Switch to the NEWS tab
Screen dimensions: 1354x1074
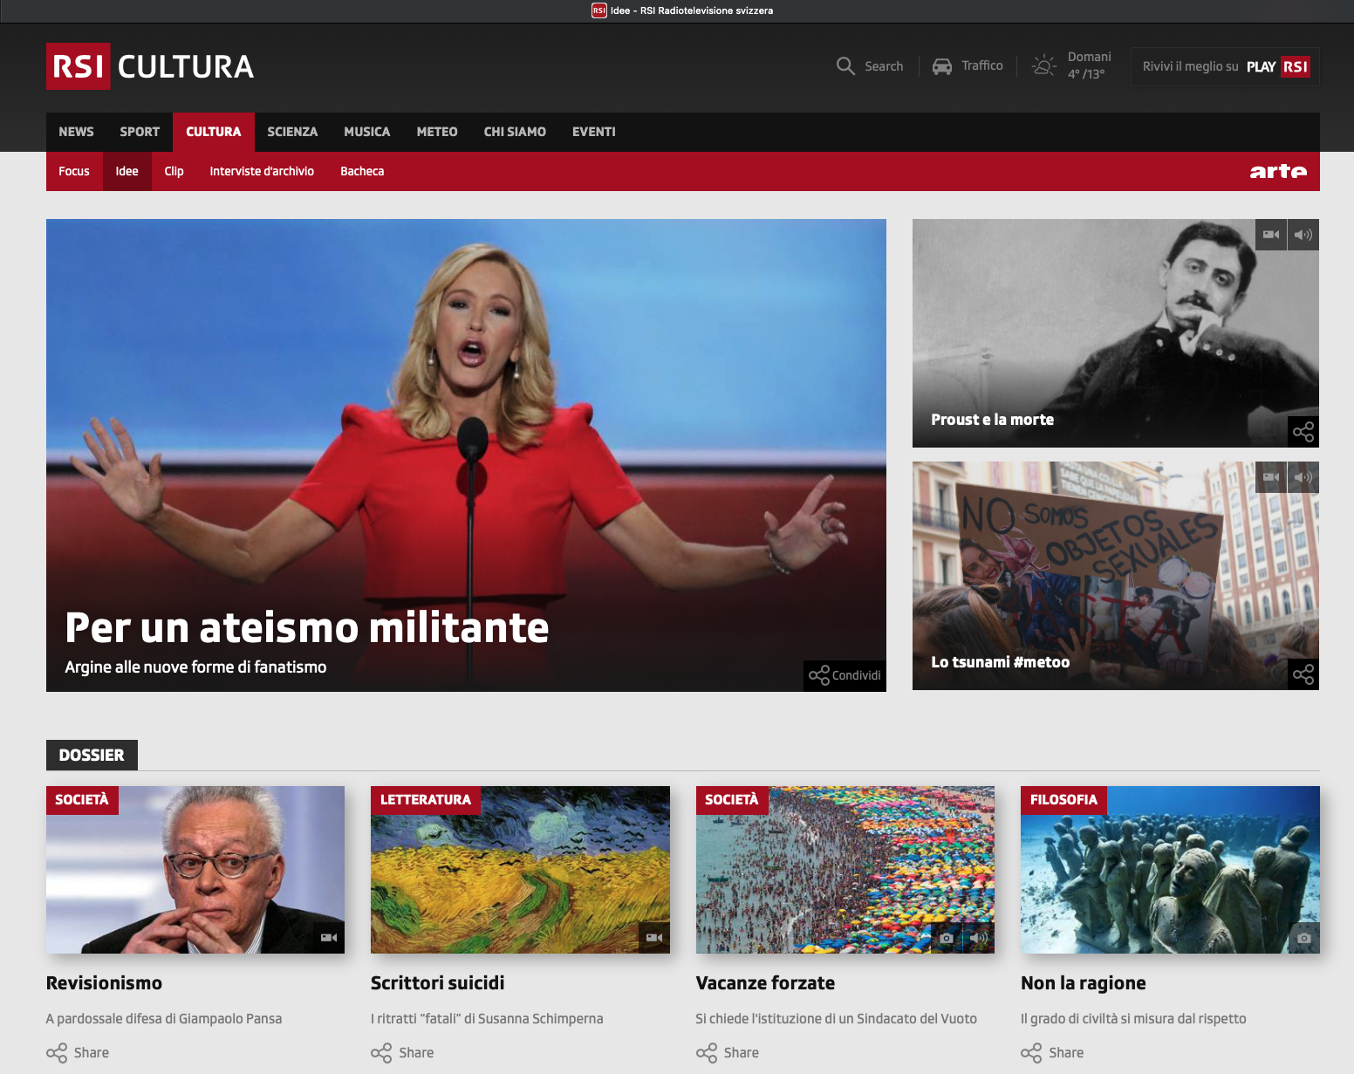coord(76,132)
